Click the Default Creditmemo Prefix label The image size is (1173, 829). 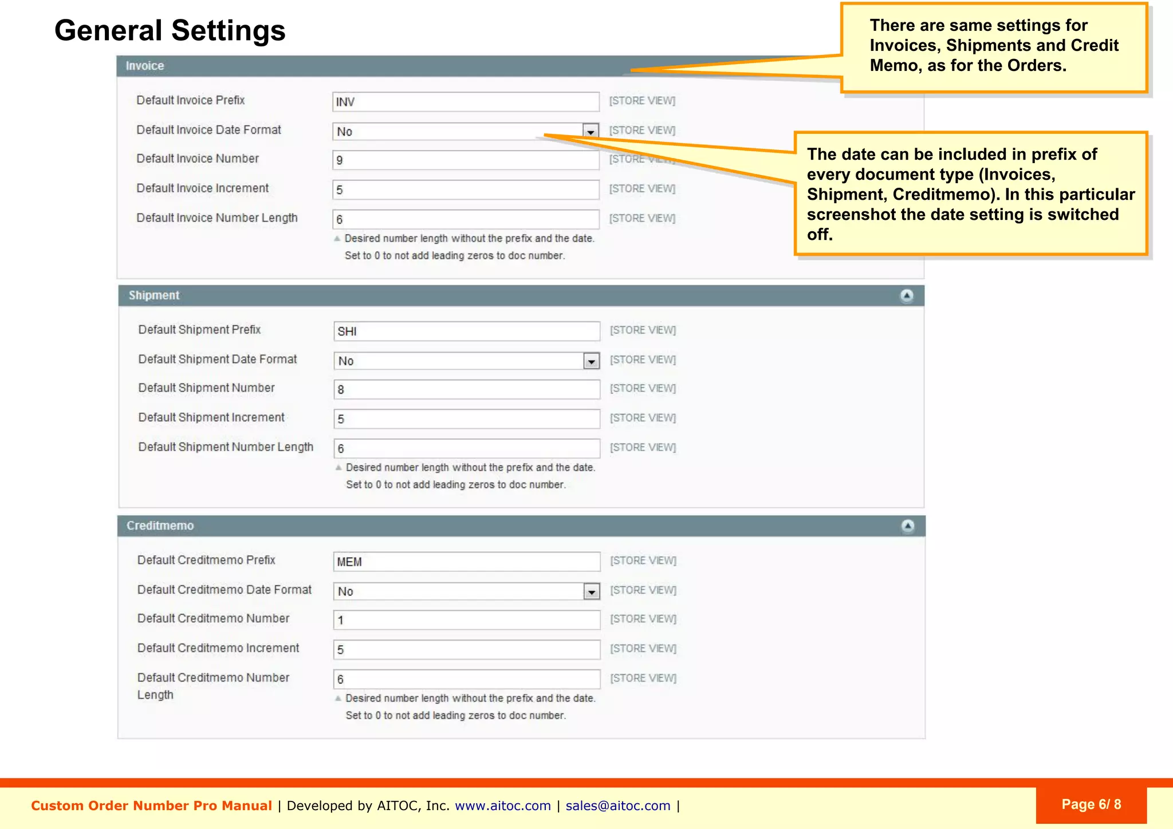[x=206, y=560]
